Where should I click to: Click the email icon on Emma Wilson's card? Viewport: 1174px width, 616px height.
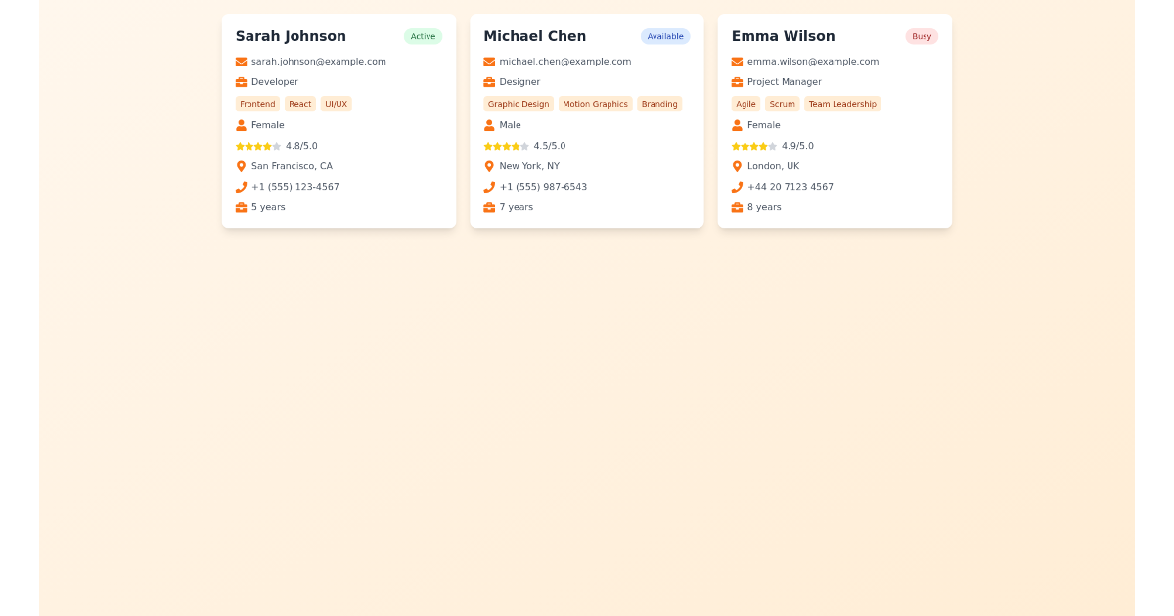pyautogui.click(x=737, y=61)
